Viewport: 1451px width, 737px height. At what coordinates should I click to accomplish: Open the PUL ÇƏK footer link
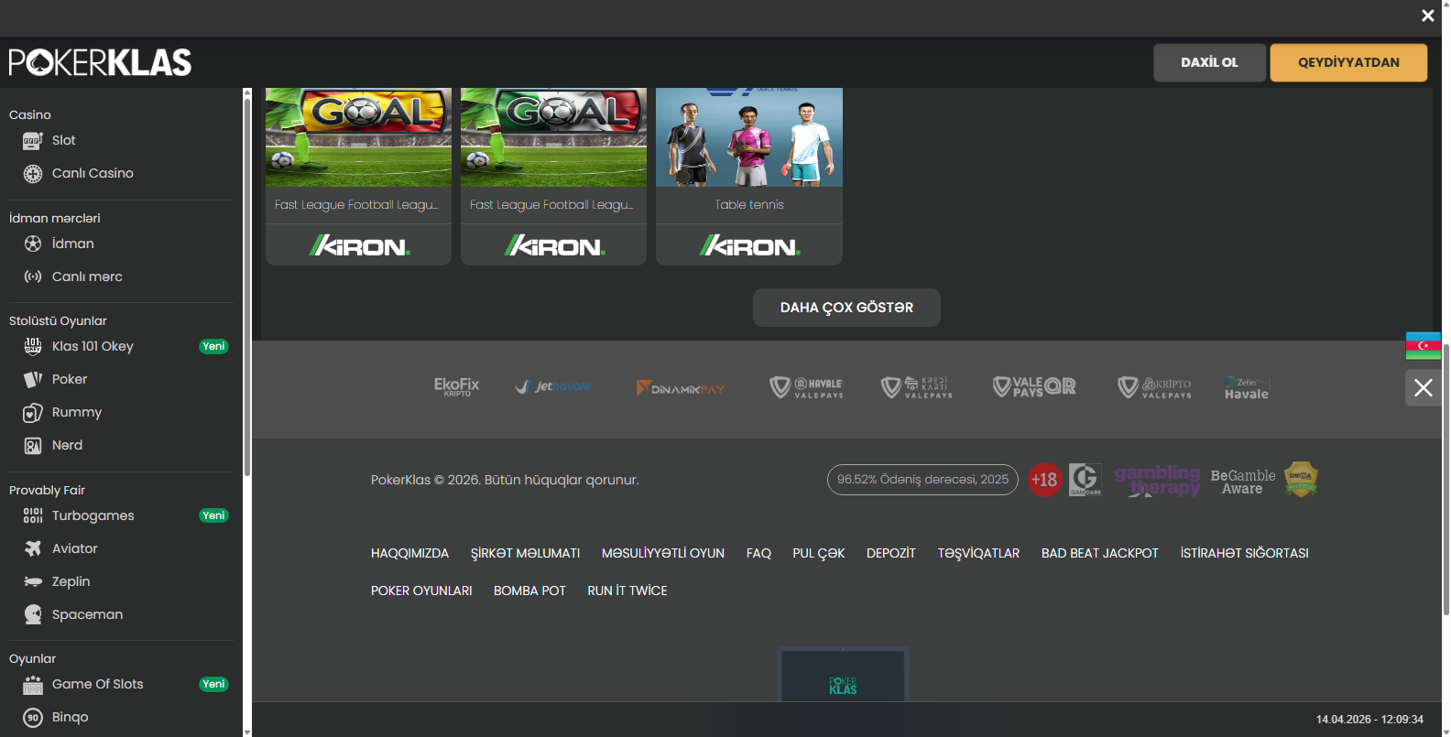[x=819, y=553]
